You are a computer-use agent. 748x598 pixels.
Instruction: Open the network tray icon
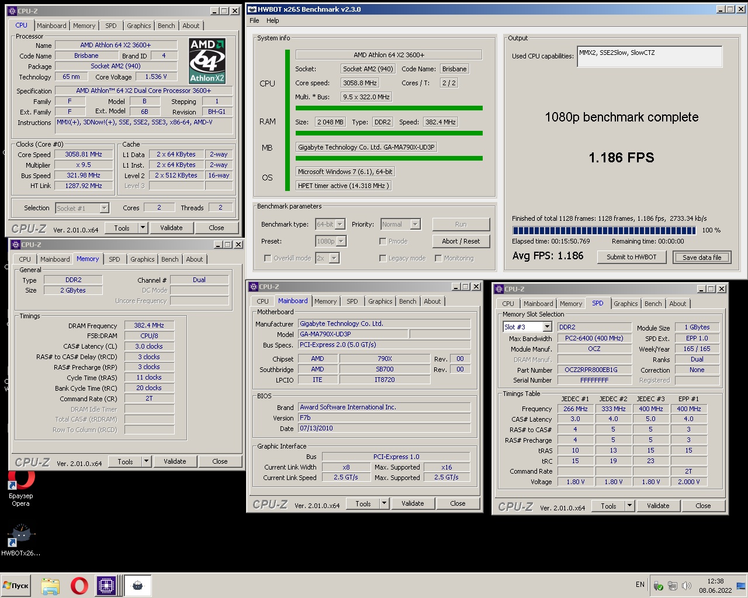point(673,586)
